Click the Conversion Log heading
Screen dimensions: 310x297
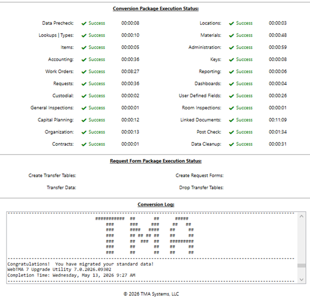[x=156, y=204]
